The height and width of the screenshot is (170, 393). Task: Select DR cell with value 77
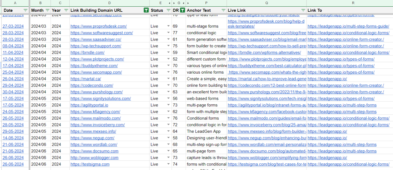tap(179, 33)
